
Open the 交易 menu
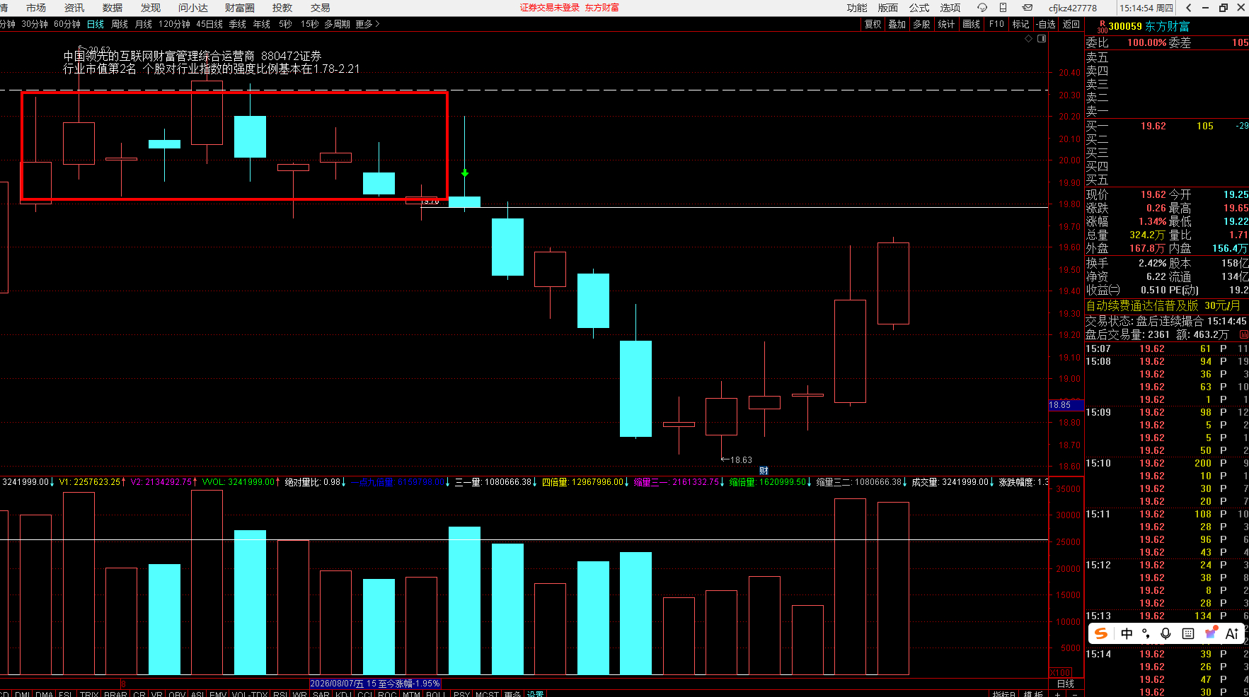pyautogui.click(x=321, y=8)
